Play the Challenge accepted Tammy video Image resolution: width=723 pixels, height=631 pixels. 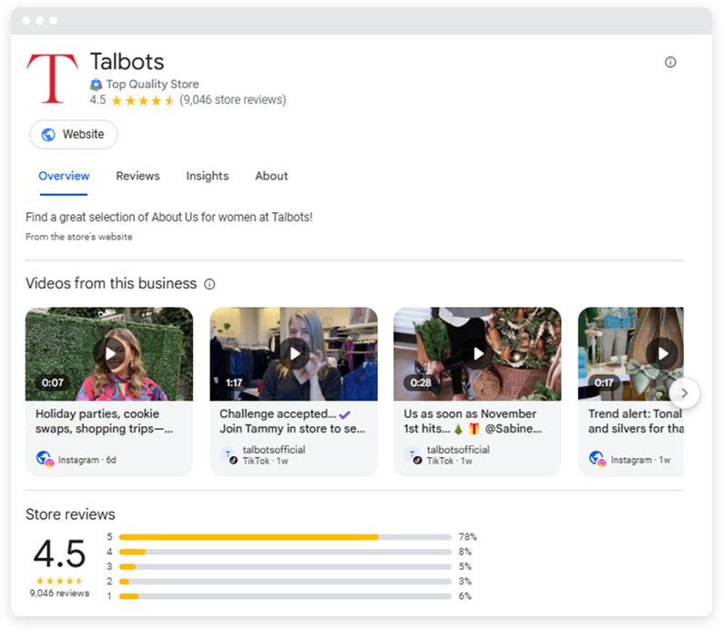294,353
